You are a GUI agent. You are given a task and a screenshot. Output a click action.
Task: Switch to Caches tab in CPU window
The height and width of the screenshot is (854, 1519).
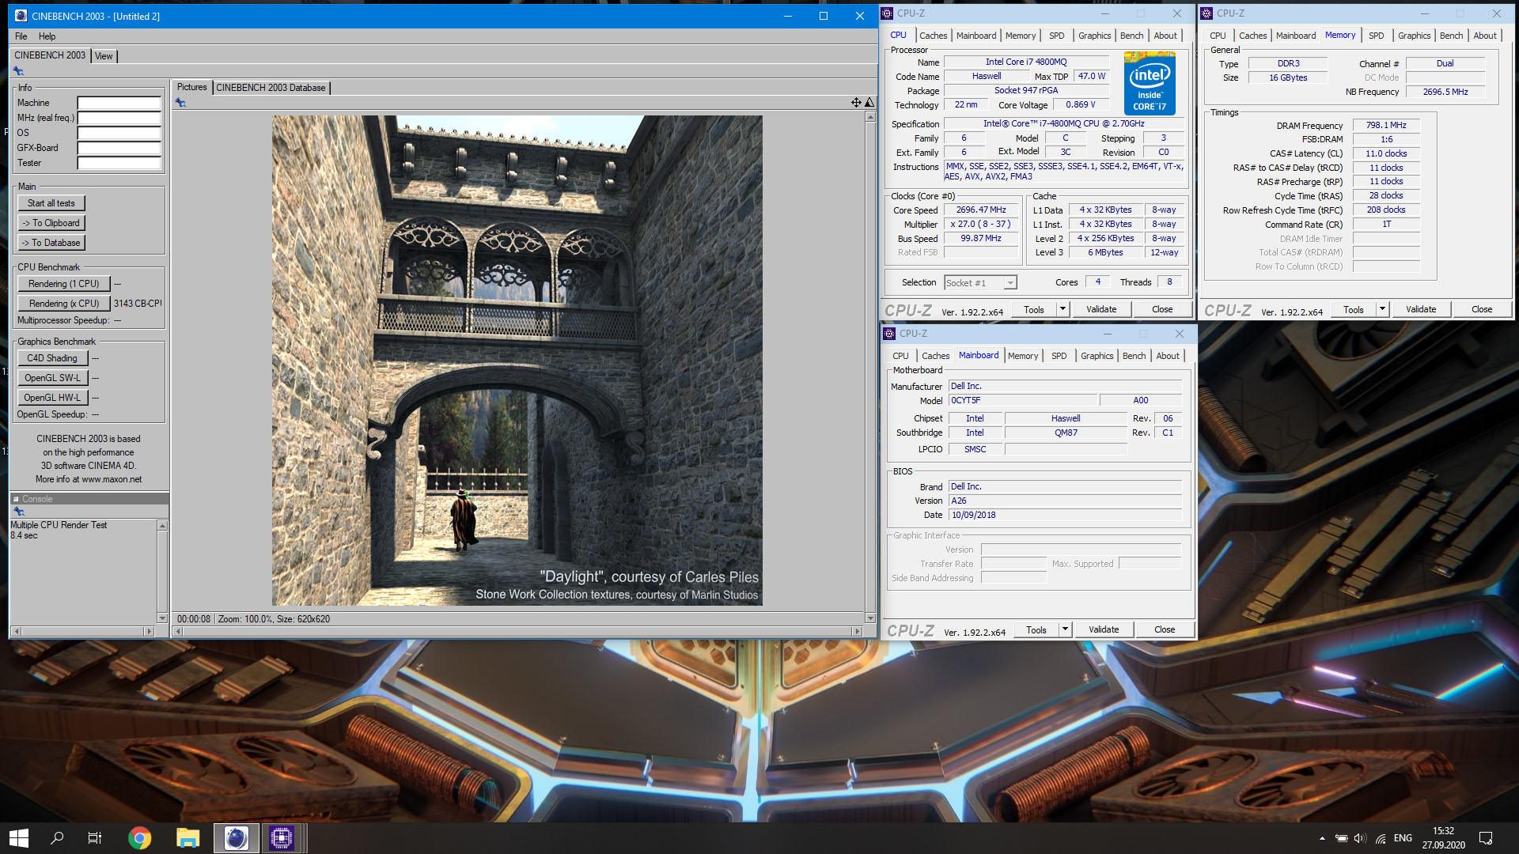pos(934,36)
